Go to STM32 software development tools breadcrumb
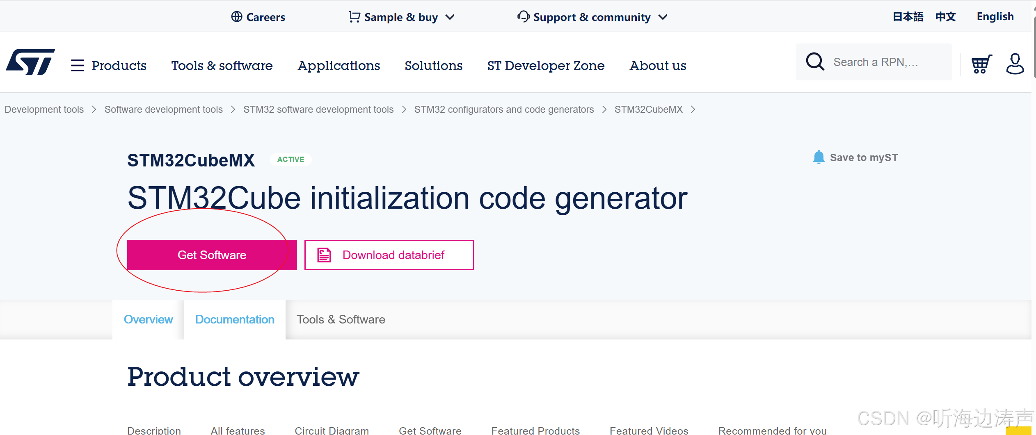 [x=318, y=109]
